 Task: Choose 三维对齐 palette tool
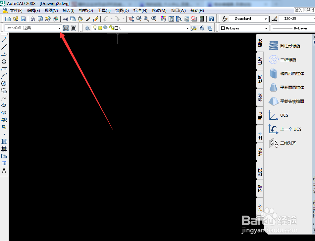point(282,143)
